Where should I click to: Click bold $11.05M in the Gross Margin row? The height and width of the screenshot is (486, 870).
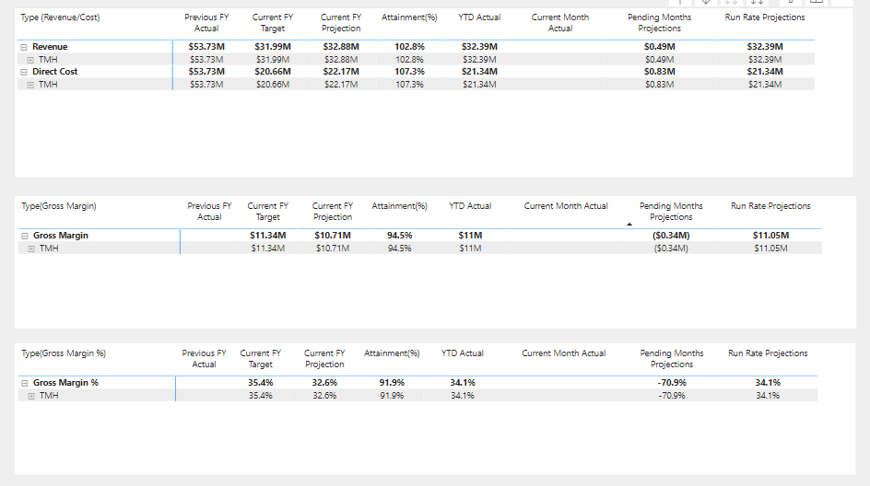[x=770, y=236]
